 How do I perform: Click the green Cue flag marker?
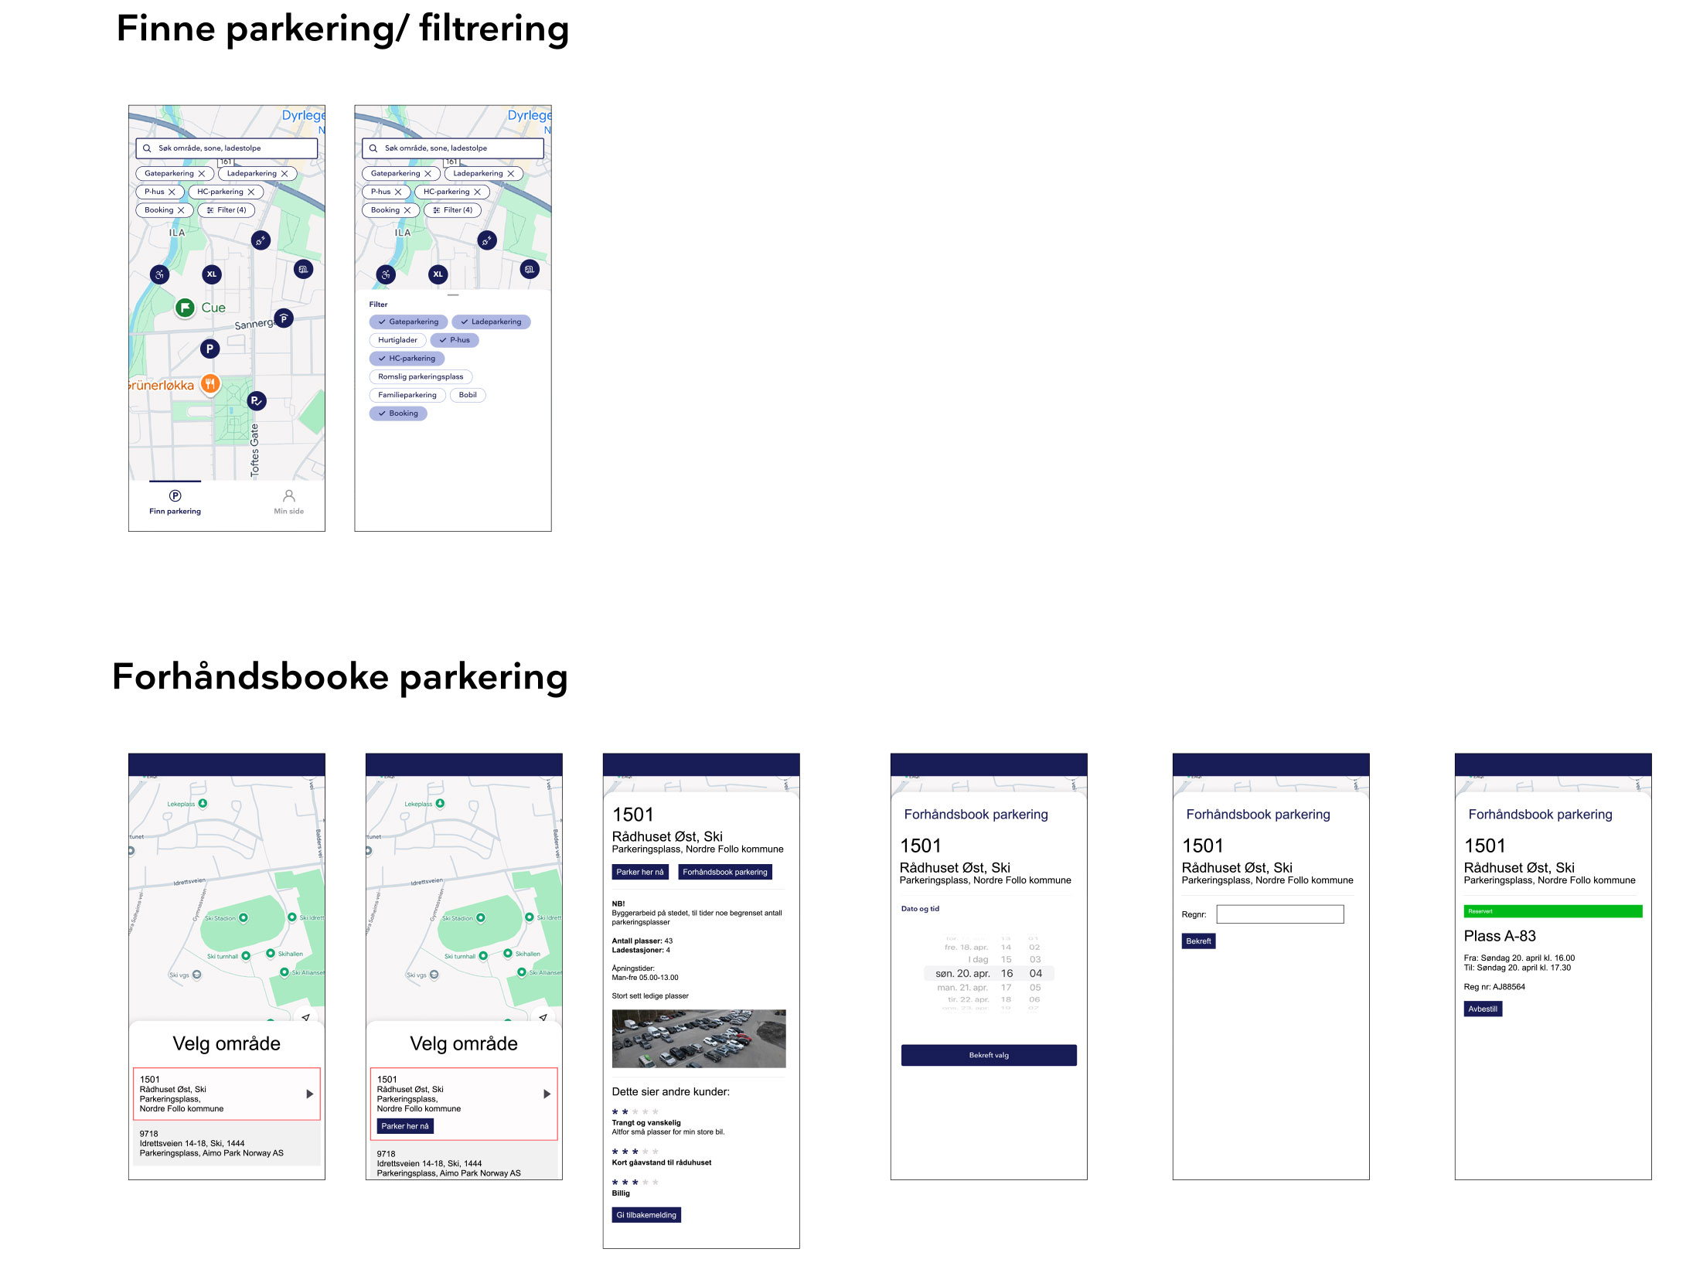pos(185,308)
